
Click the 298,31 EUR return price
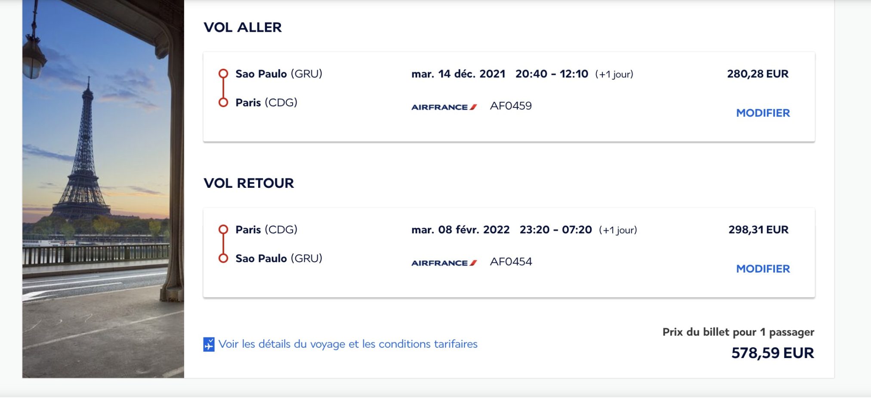coord(758,230)
